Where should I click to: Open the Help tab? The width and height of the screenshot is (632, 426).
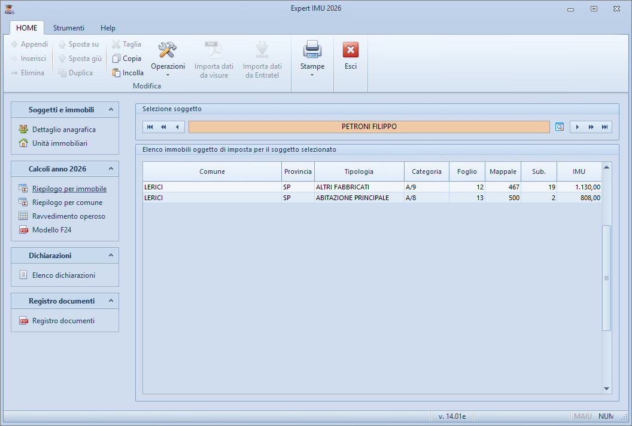(108, 28)
